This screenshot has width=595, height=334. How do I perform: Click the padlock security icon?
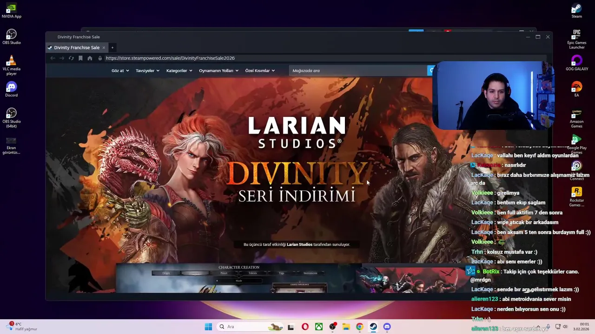tap(99, 58)
